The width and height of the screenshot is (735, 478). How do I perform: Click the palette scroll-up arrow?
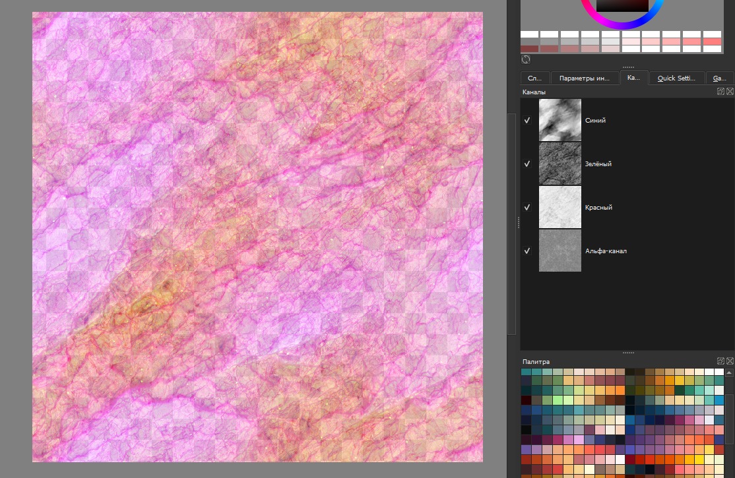pyautogui.click(x=729, y=373)
